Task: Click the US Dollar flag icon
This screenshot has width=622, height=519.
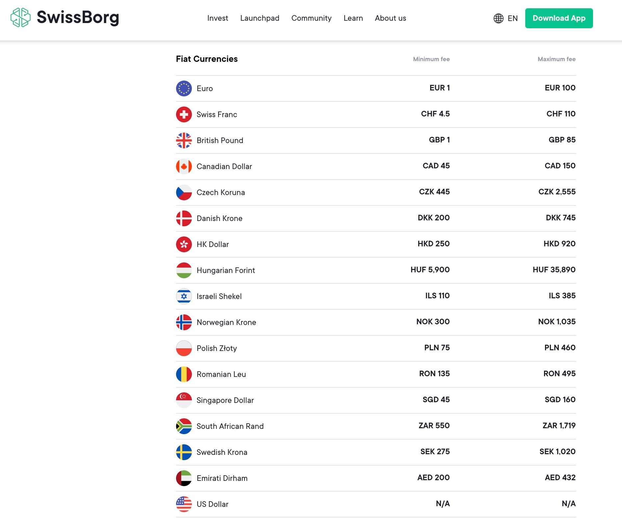Action: pos(184,504)
